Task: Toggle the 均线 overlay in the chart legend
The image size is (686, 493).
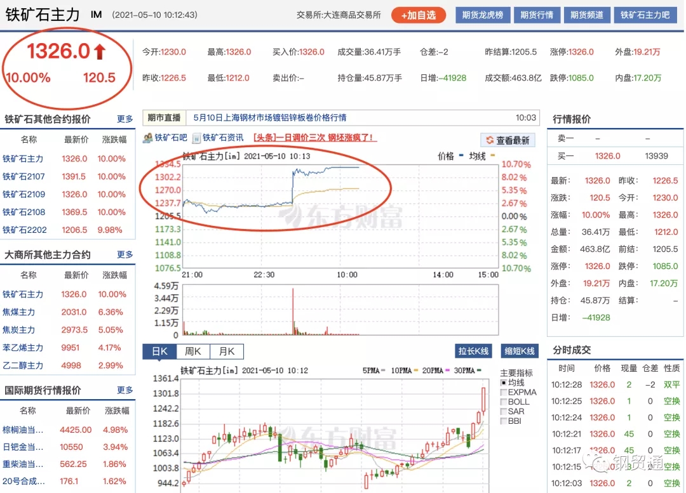Action: coord(505,383)
